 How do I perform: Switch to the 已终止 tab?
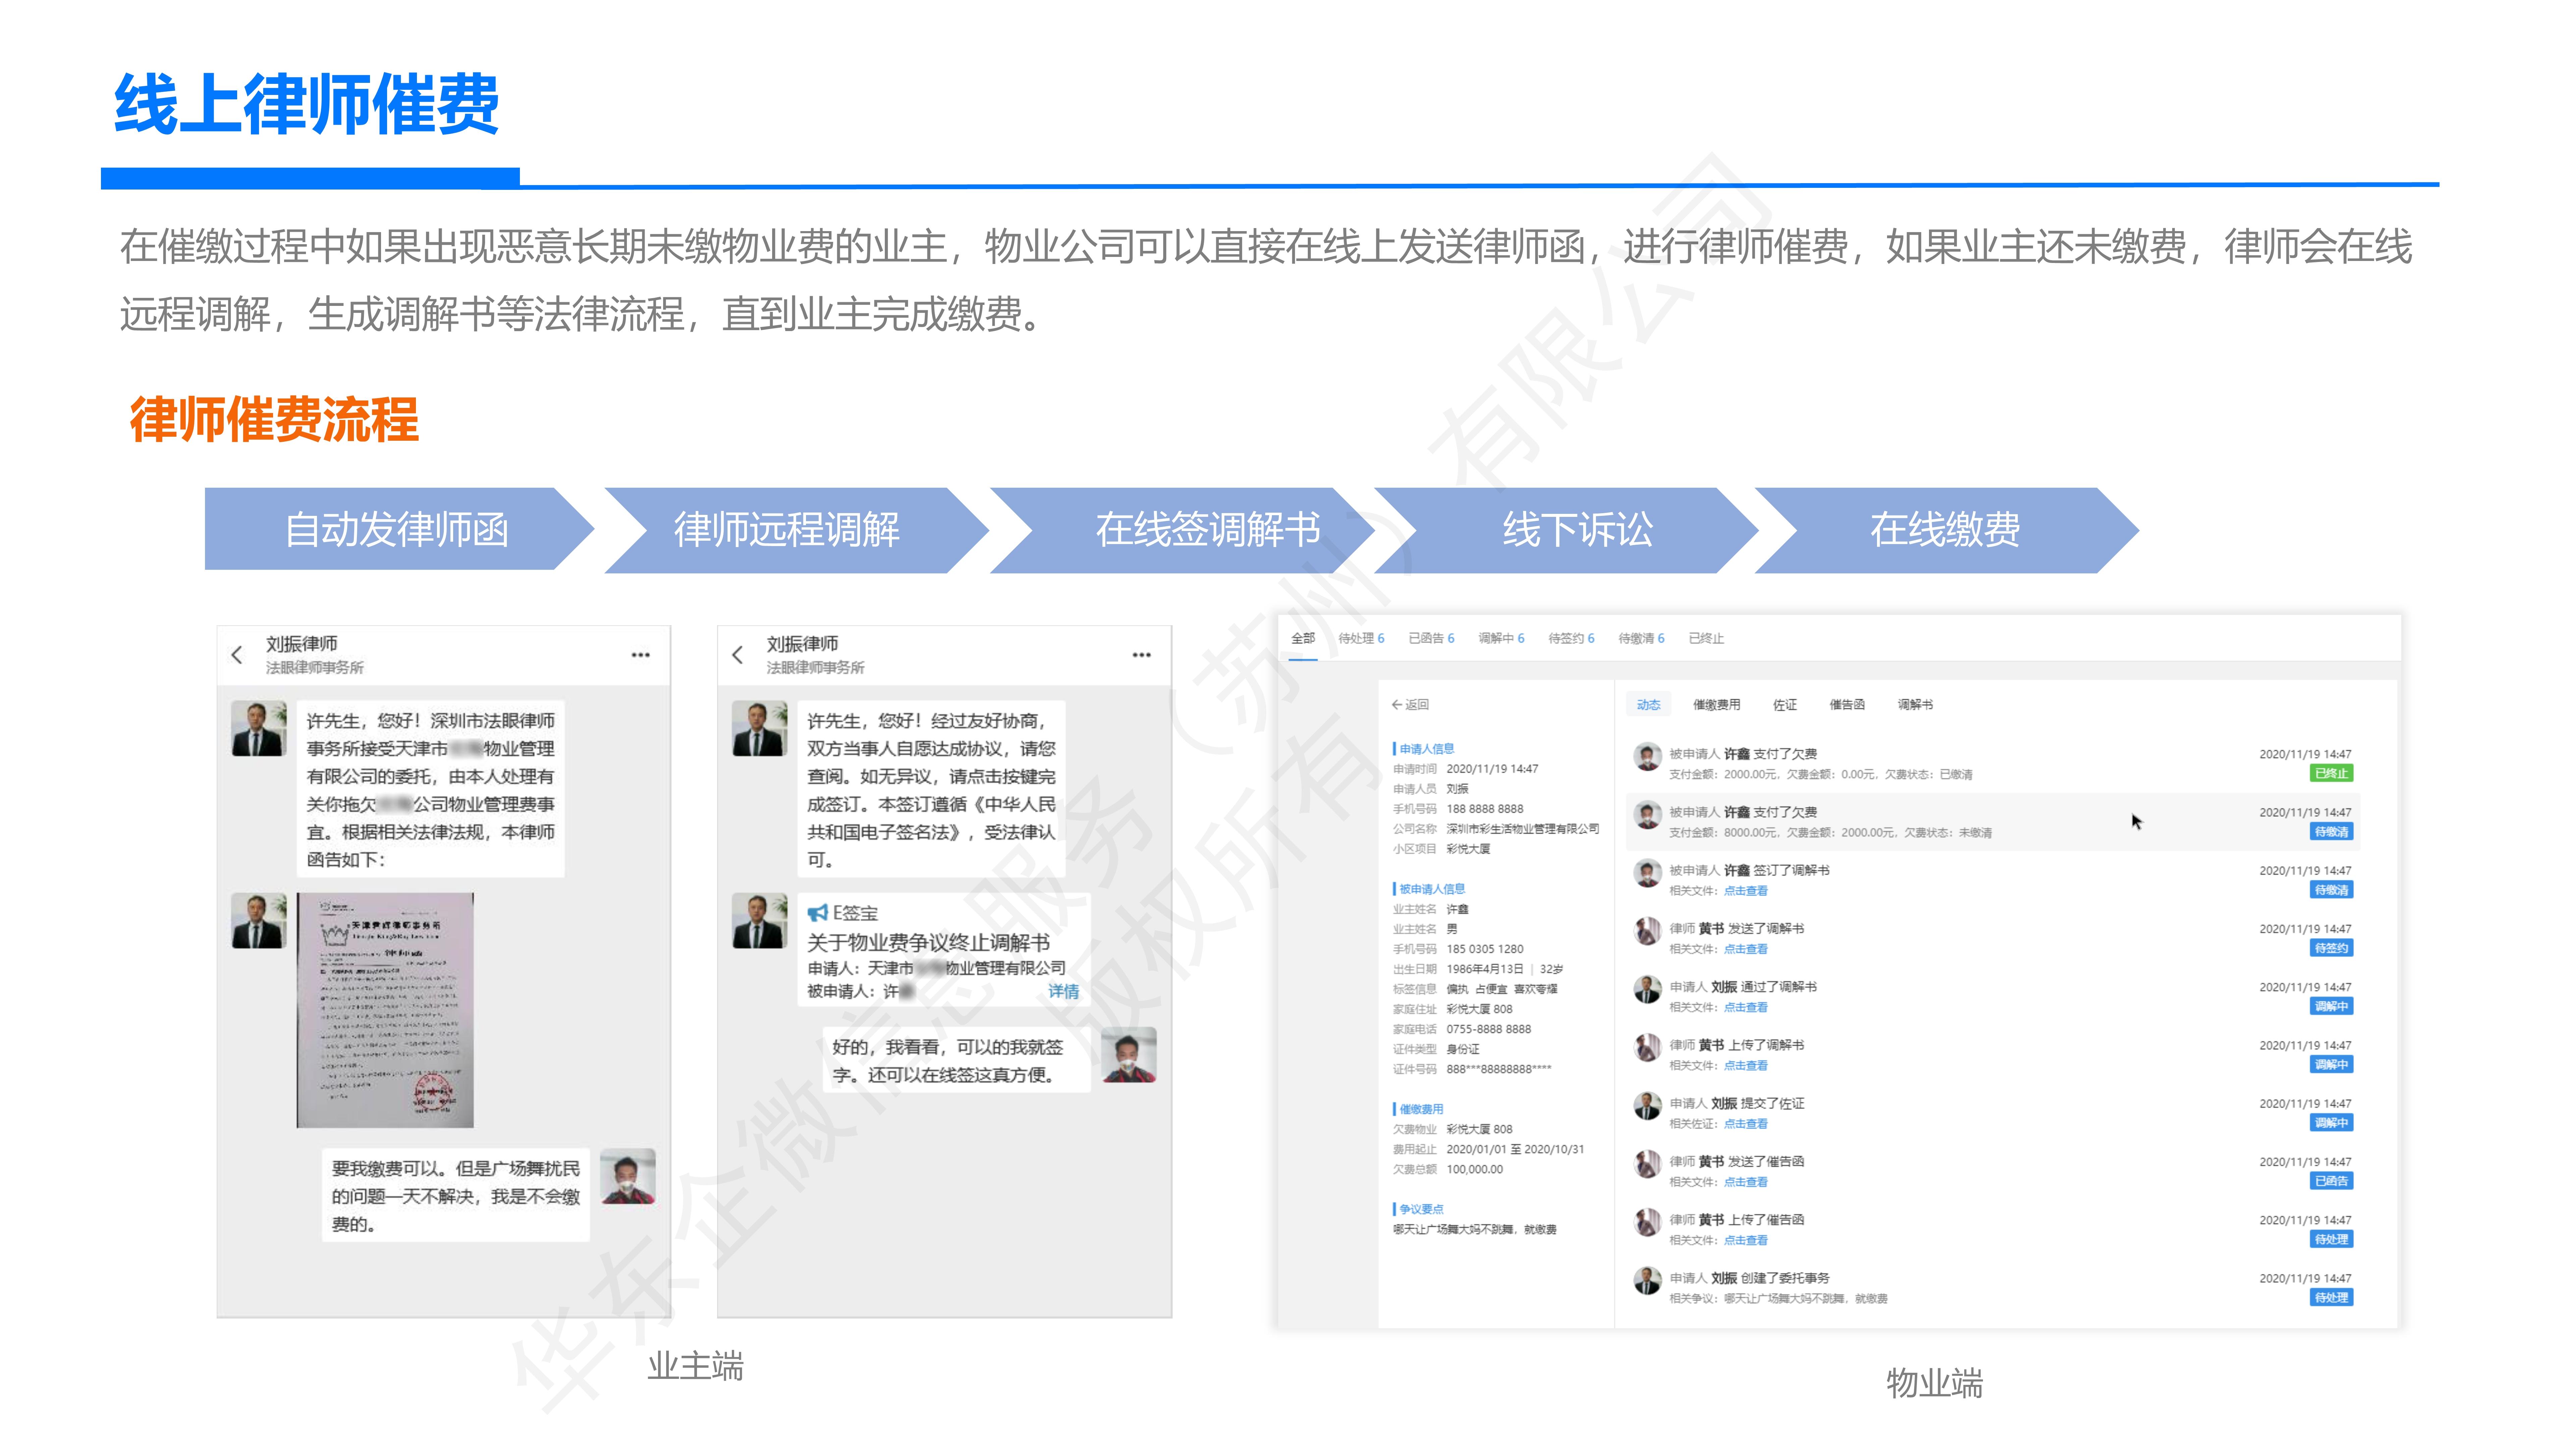click(1706, 638)
